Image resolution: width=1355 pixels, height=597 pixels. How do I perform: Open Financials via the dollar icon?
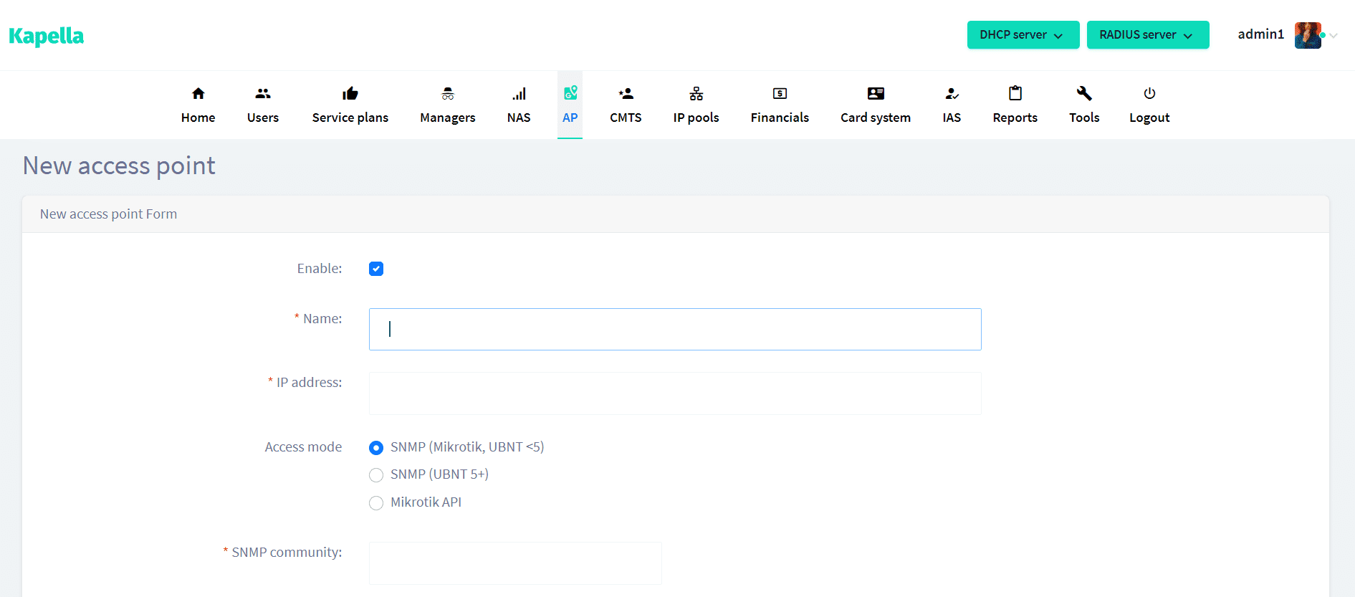coord(780,94)
